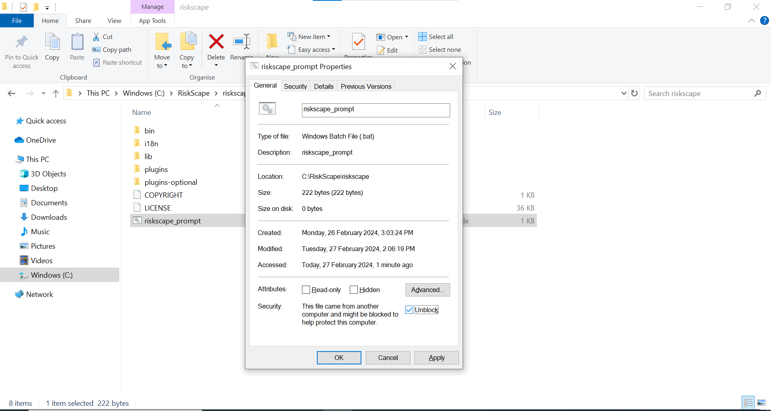Viewport: 771px width, 411px height.
Task: Select the bin folder
Action: [149, 131]
